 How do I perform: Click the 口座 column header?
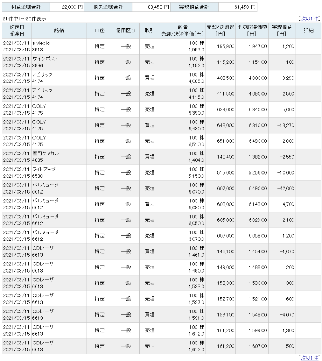(x=99, y=31)
